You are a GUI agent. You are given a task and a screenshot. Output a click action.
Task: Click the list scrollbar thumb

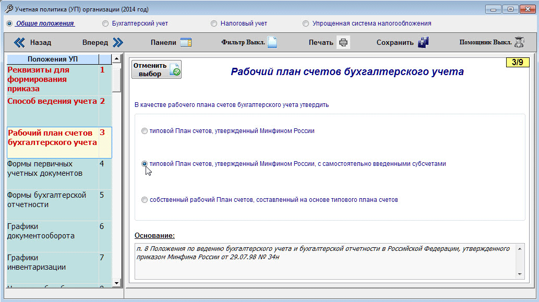[116, 79]
